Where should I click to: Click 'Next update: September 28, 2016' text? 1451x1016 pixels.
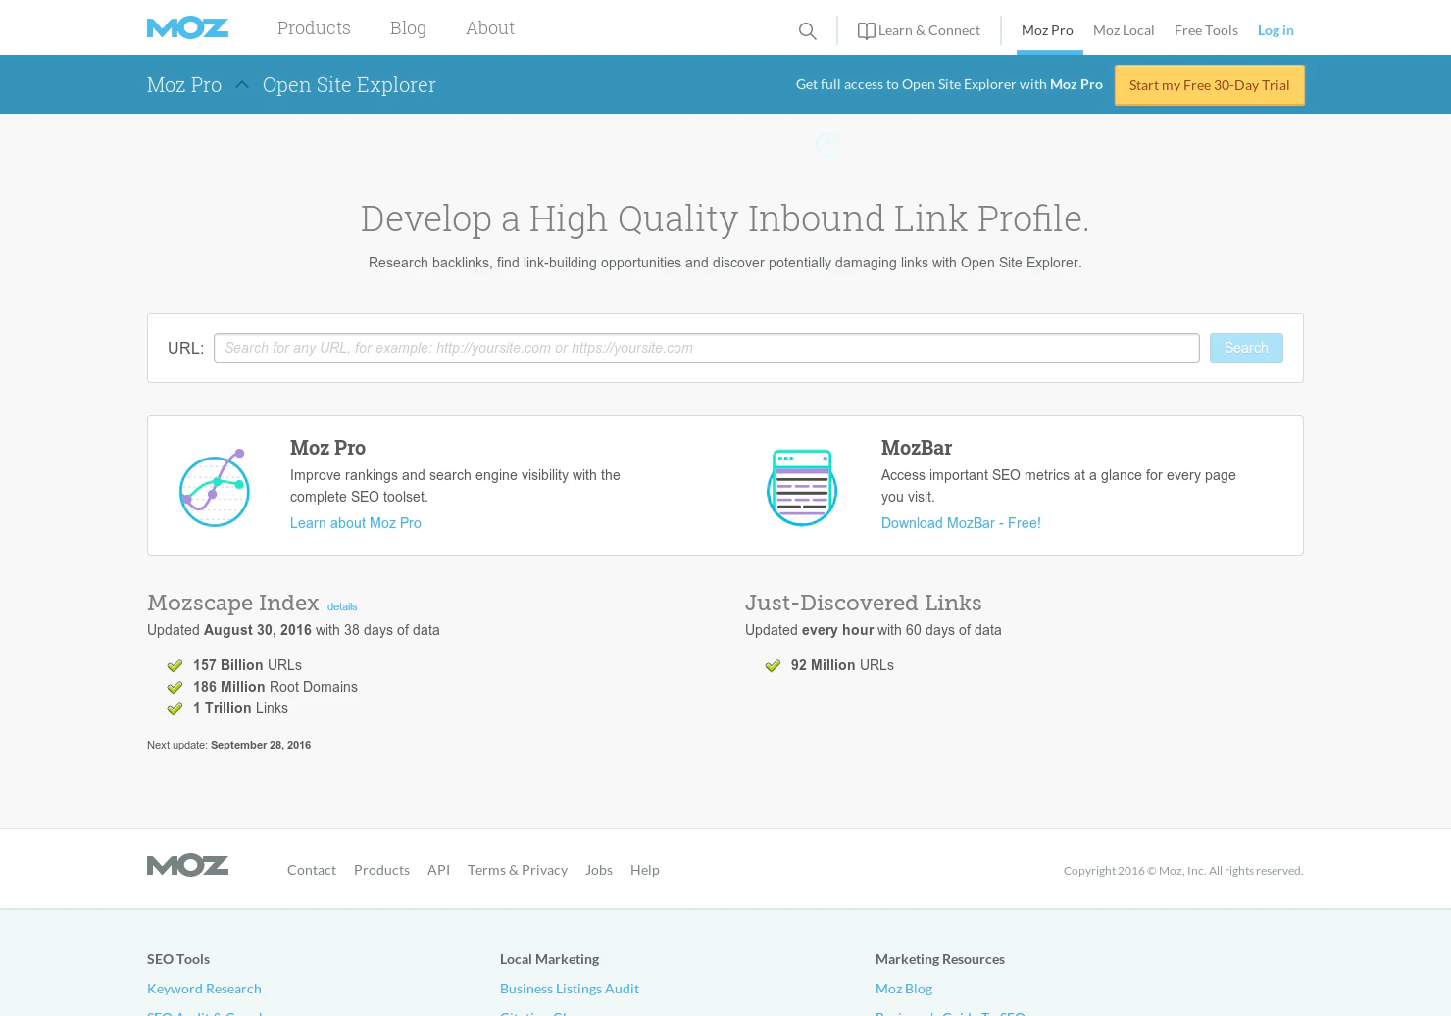228,745
